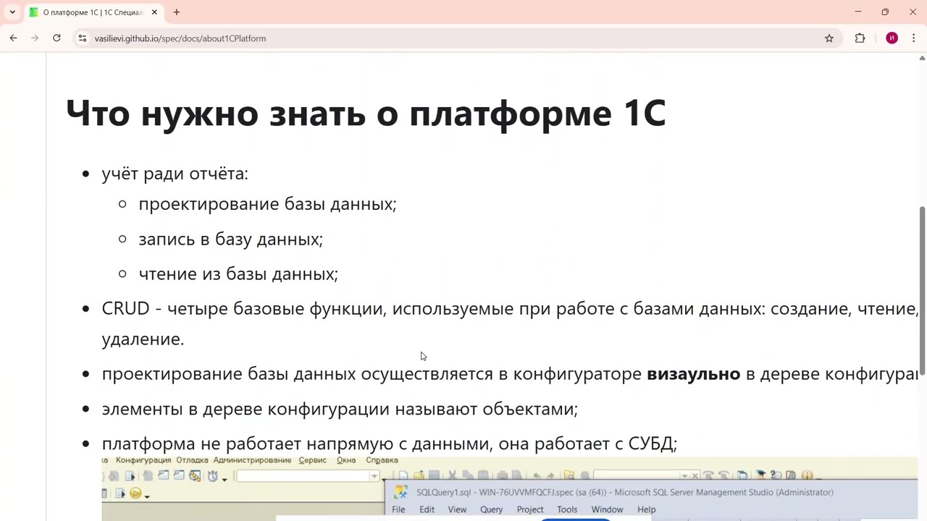The height and width of the screenshot is (521, 927).
Task: Click the yellow round debug icon in configurator
Action: coord(135,494)
